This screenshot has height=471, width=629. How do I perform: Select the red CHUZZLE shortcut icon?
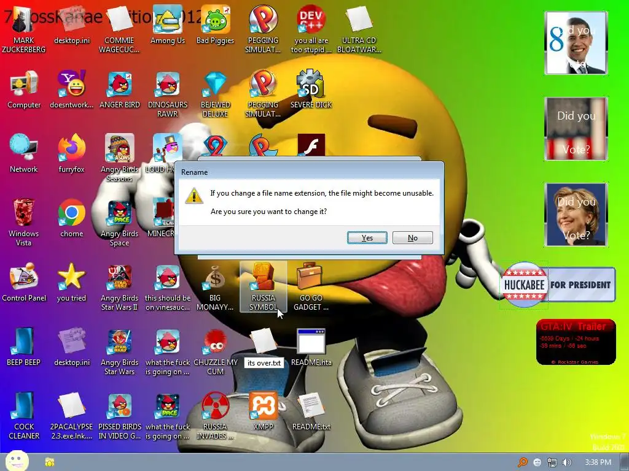[x=215, y=351]
